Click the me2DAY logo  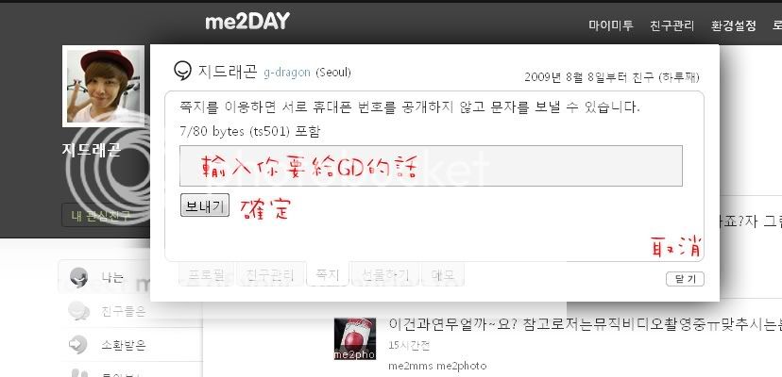tap(247, 22)
